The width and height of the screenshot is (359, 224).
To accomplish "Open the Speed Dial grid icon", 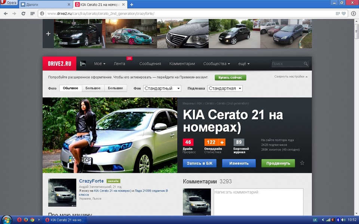I will pyautogui.click(x=32, y=13).
